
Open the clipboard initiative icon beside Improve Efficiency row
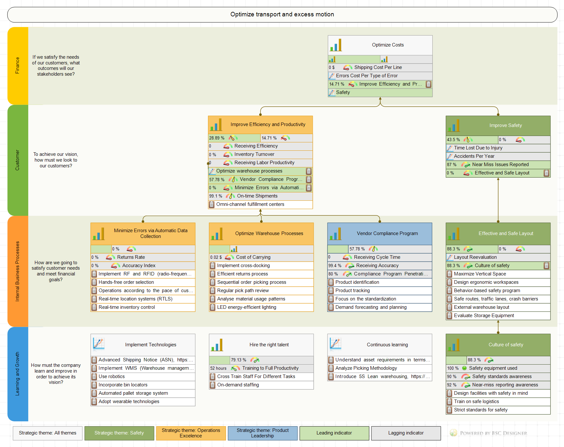pyautogui.click(x=429, y=84)
